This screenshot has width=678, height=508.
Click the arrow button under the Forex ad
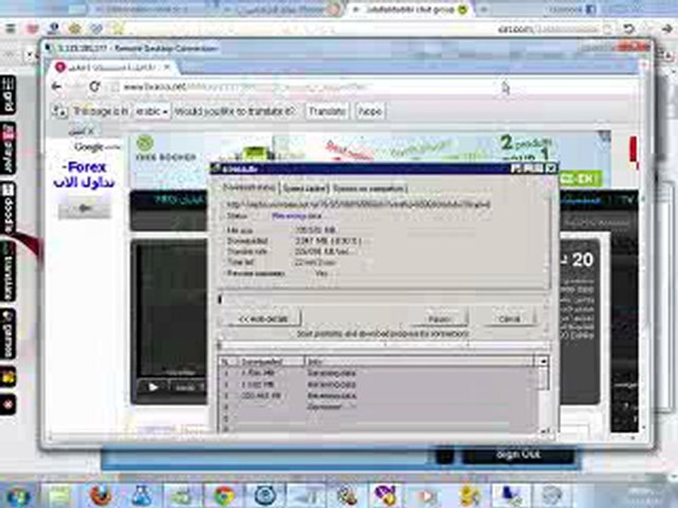85,208
